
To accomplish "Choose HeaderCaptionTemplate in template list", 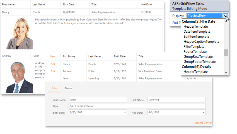I will pyautogui.click(x=201, y=42).
